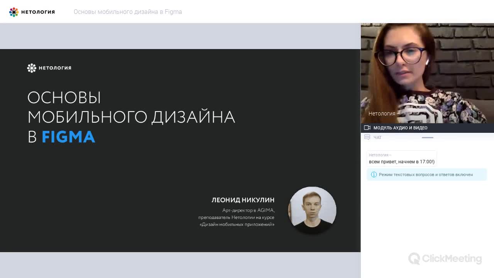Click the presenter webcam video
Image resolution: width=494 pixels, height=278 pixels.
click(427, 73)
